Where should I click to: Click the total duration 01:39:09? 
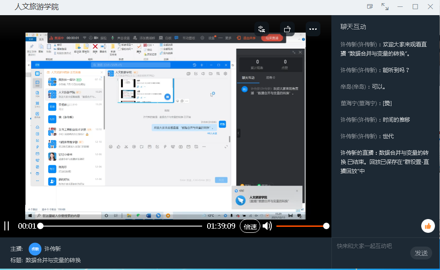221,226
